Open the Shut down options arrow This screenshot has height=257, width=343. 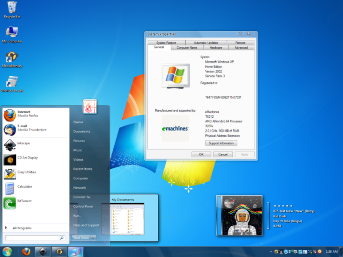[93, 238]
